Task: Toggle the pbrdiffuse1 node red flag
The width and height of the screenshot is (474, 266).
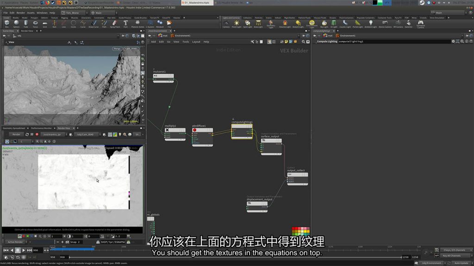Action: (195, 130)
